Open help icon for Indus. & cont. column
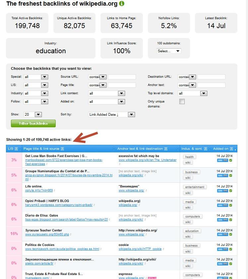248x279 pixels. 206,148
